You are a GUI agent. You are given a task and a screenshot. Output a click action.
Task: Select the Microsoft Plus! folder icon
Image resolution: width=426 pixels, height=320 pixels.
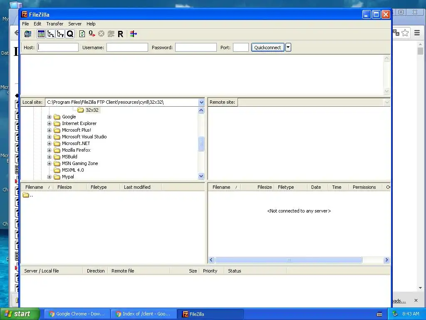point(57,130)
